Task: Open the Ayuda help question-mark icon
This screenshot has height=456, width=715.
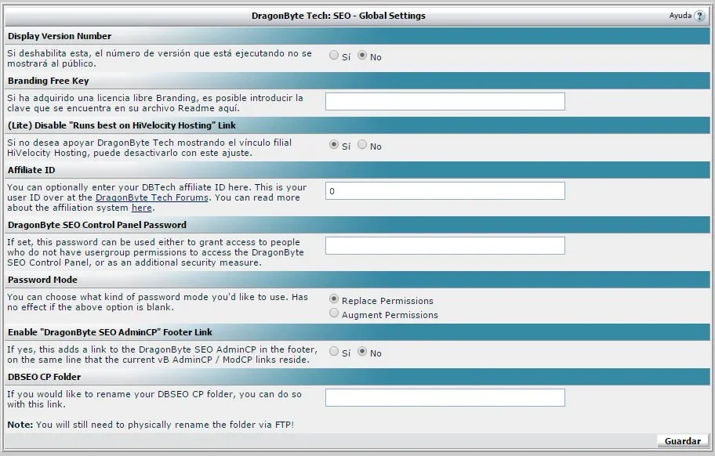Action: tap(699, 16)
